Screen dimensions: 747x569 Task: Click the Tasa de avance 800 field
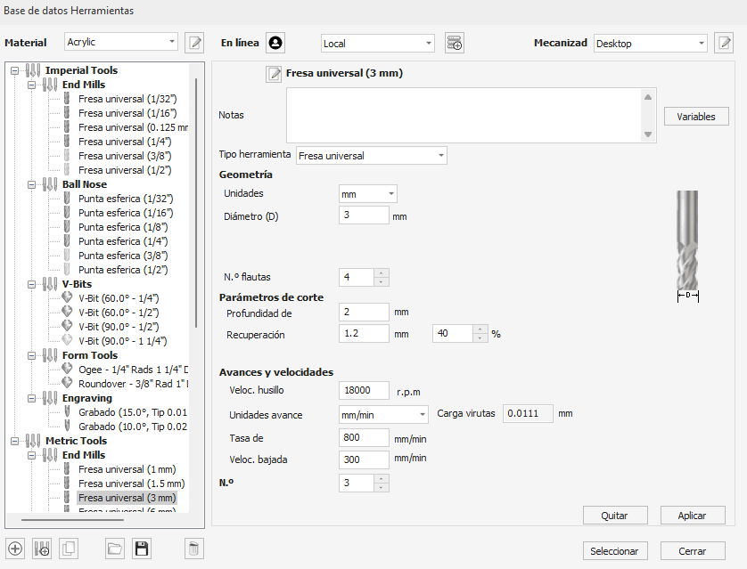click(364, 438)
